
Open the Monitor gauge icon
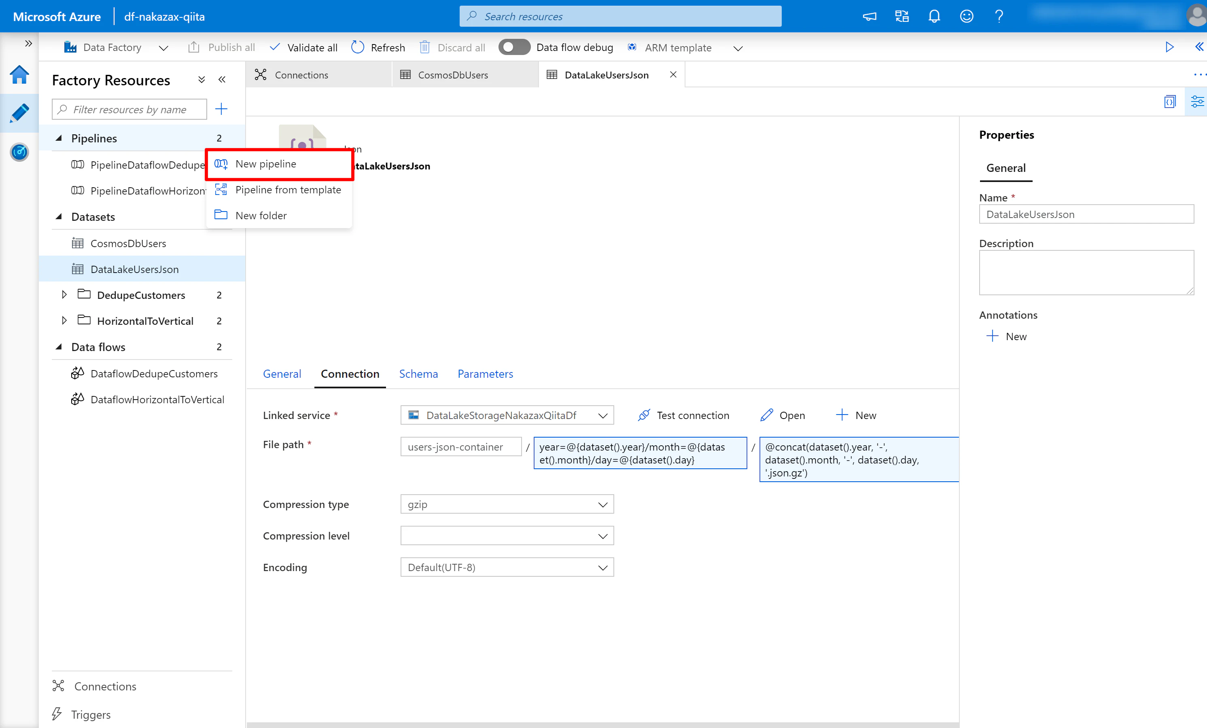(19, 152)
